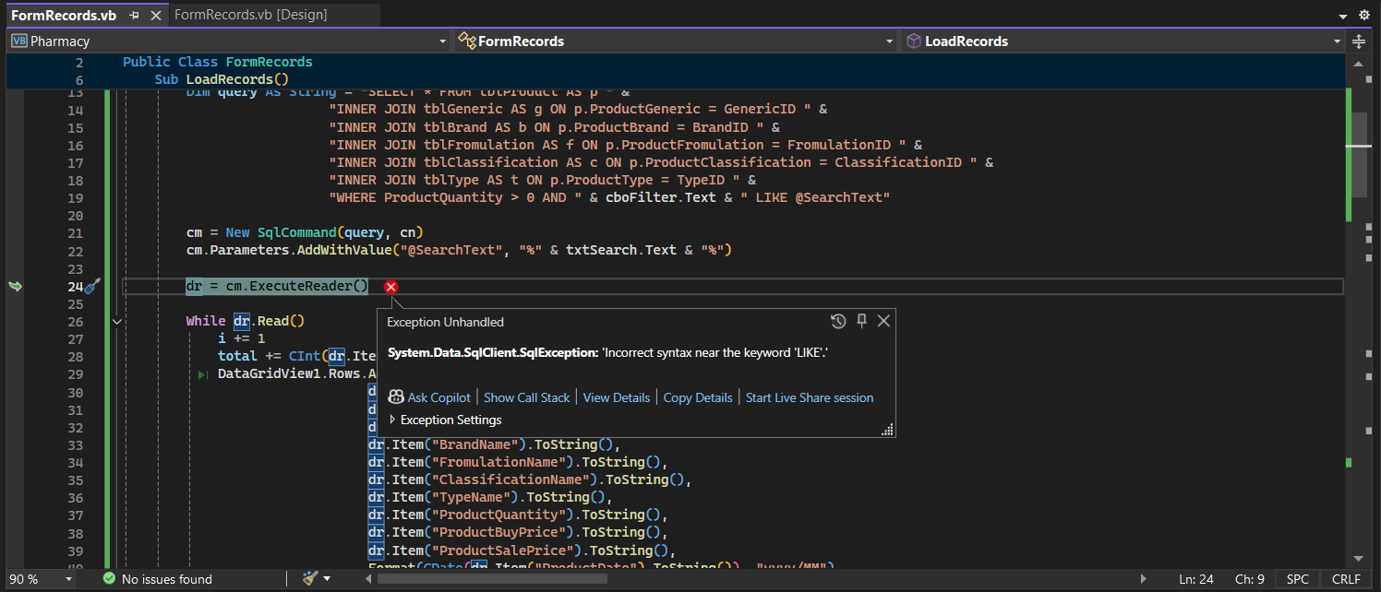The width and height of the screenshot is (1381, 592).
Task: Click the code cleanup broom icon
Action: [310, 578]
